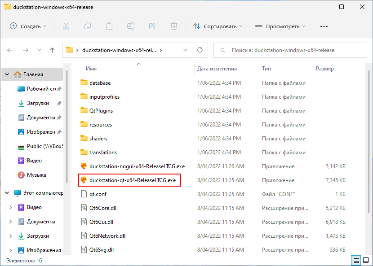This screenshot has height=266, width=373.
Task: Close the File Explorer window
Action: (x=362, y=7)
